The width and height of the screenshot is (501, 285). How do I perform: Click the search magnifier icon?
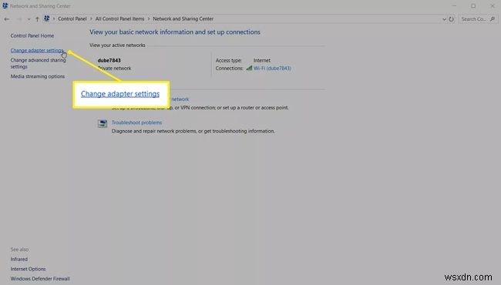click(x=493, y=19)
